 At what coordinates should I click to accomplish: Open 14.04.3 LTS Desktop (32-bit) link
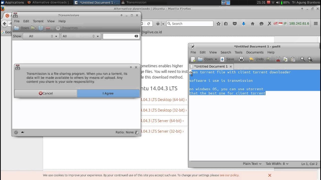[164, 110]
